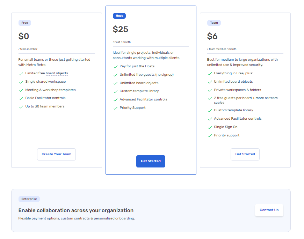Click the checkmark beside Meeting & workshop templates
Screen dimensions: 304x239
[21, 90]
